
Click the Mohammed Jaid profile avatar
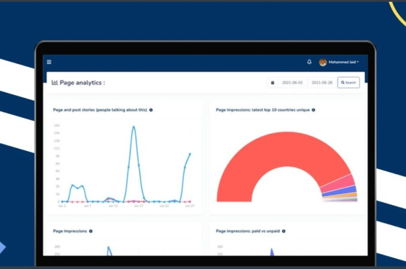[x=323, y=62]
